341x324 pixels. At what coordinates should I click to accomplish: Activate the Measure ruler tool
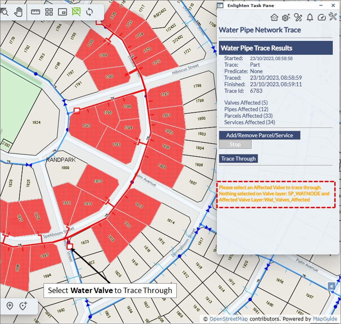click(36, 12)
